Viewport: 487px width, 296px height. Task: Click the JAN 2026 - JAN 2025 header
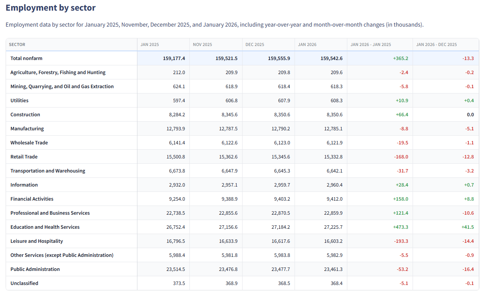pyautogui.click(x=370, y=44)
